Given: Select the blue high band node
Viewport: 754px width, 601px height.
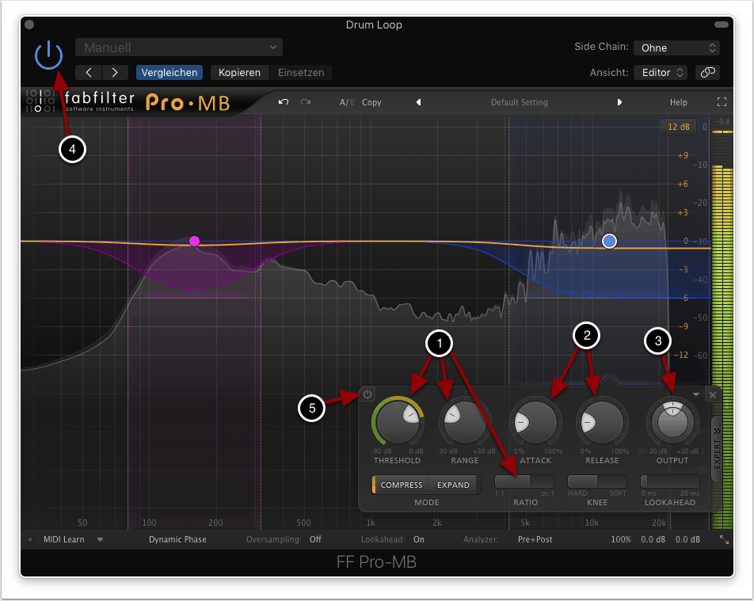Looking at the screenshot, I should pos(609,241).
